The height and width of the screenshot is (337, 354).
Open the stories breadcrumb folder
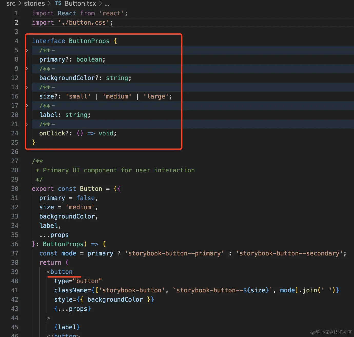pyautogui.click(x=34, y=4)
